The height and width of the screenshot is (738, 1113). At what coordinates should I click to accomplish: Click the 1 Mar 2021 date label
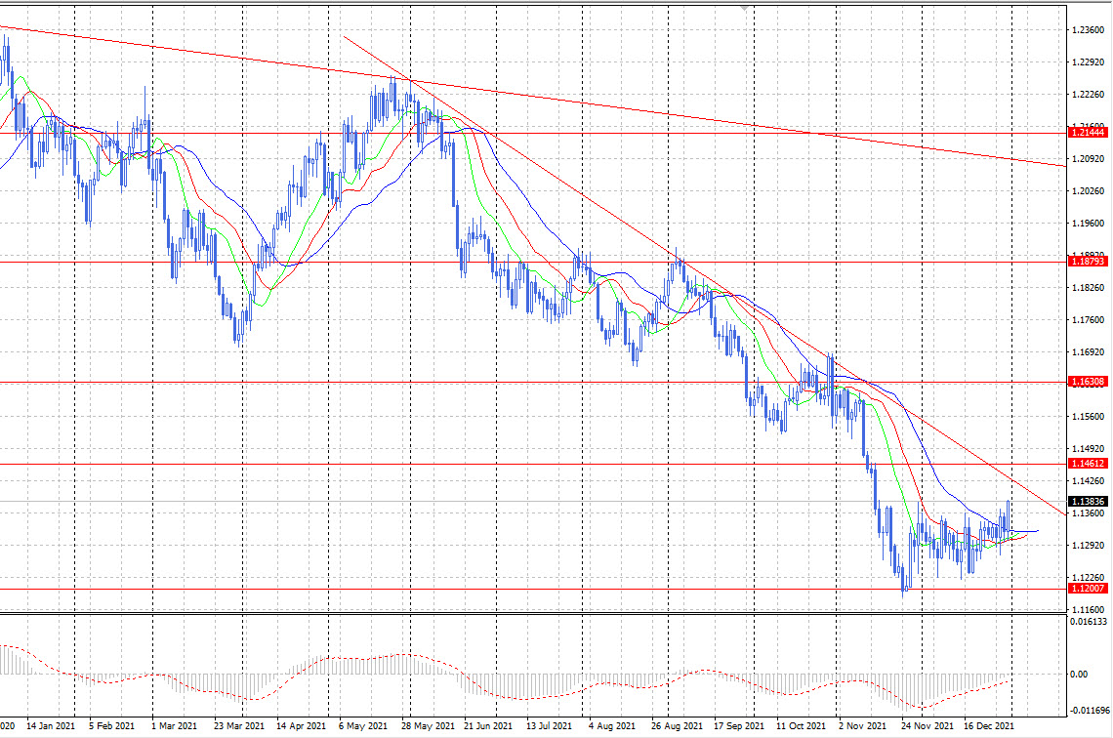[x=174, y=726]
